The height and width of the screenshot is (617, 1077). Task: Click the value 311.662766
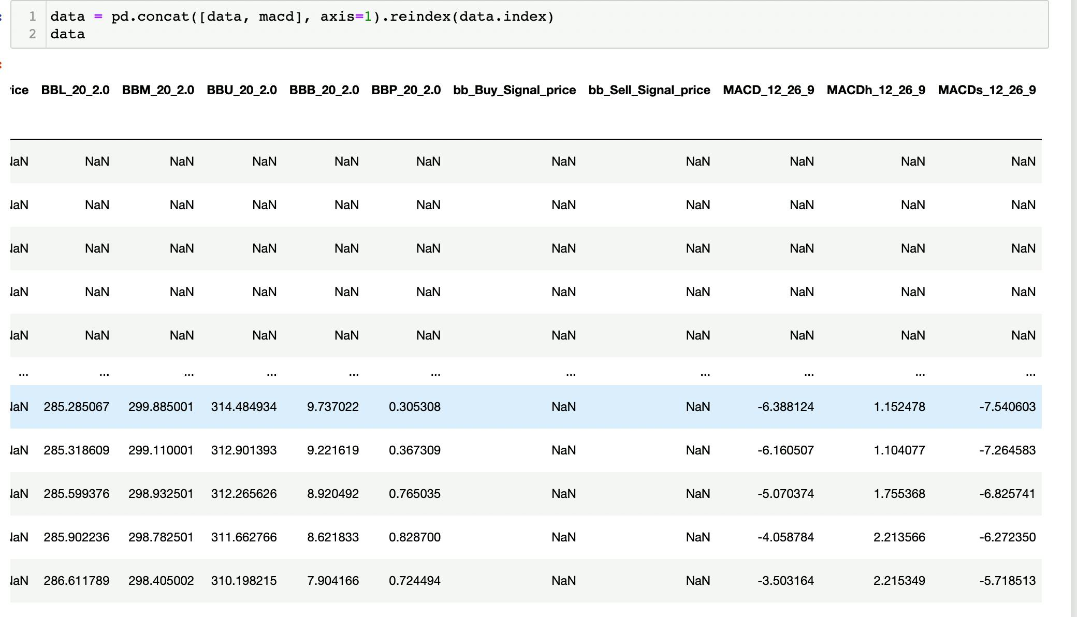244,537
